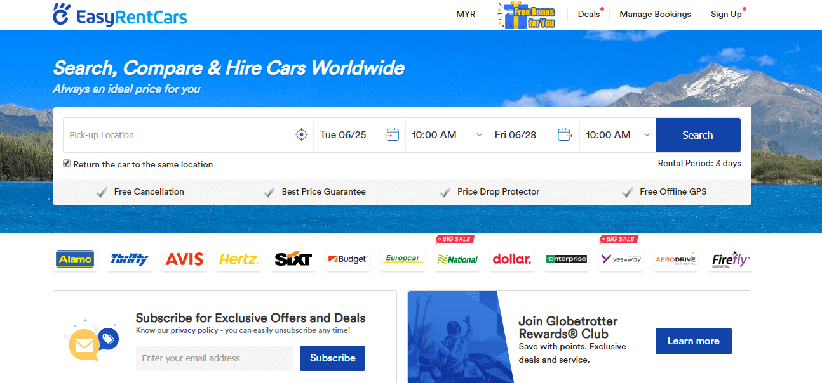Click the Free Cancellation checkmark icon
This screenshot has width=822, height=383.
[x=101, y=192]
